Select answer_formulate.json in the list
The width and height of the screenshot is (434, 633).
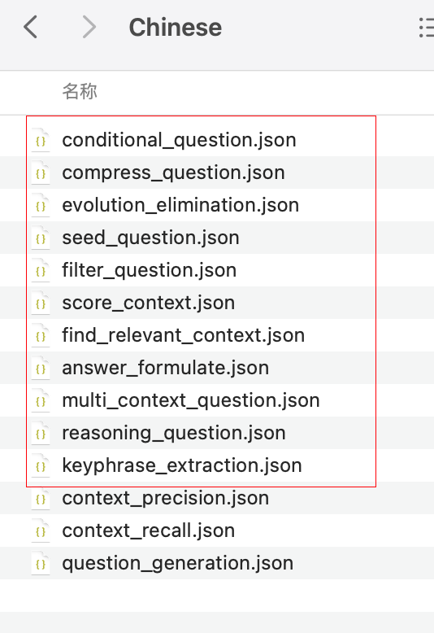[x=217, y=369]
